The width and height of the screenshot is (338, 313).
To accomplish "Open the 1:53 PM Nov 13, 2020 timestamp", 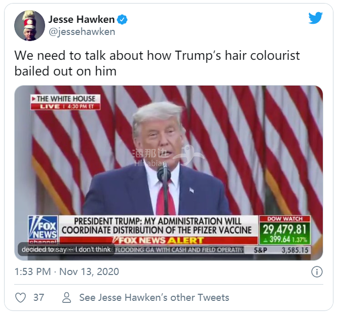I will point(66,271).
